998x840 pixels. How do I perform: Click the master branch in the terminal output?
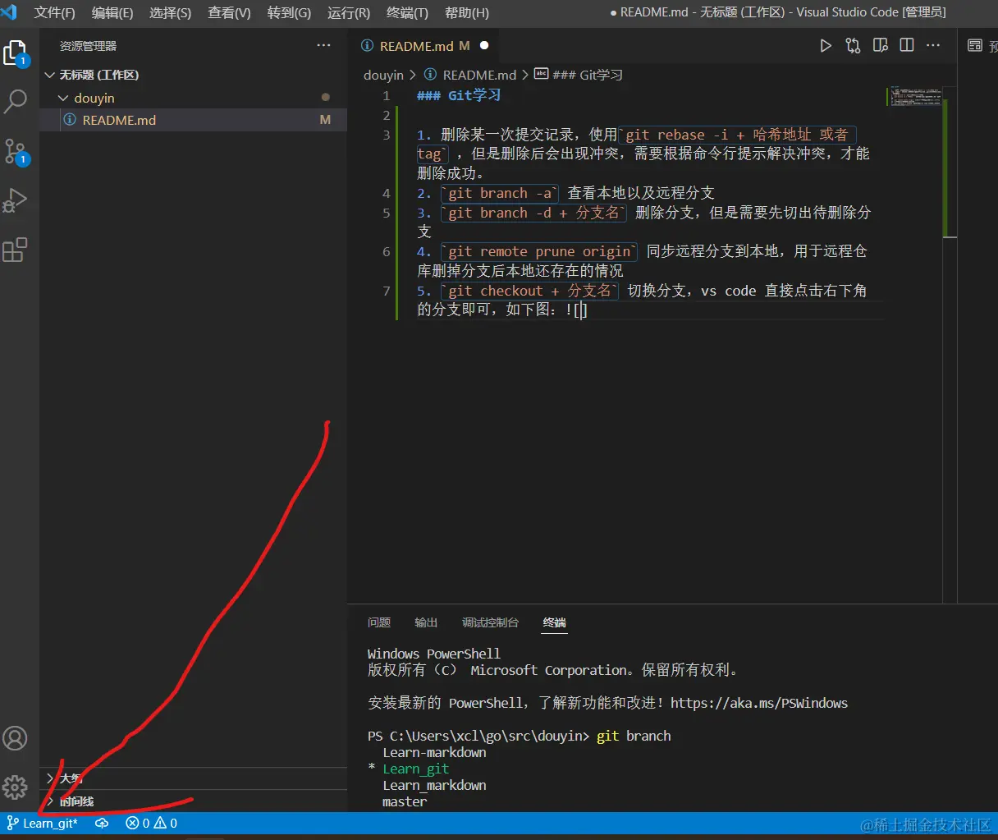click(405, 801)
